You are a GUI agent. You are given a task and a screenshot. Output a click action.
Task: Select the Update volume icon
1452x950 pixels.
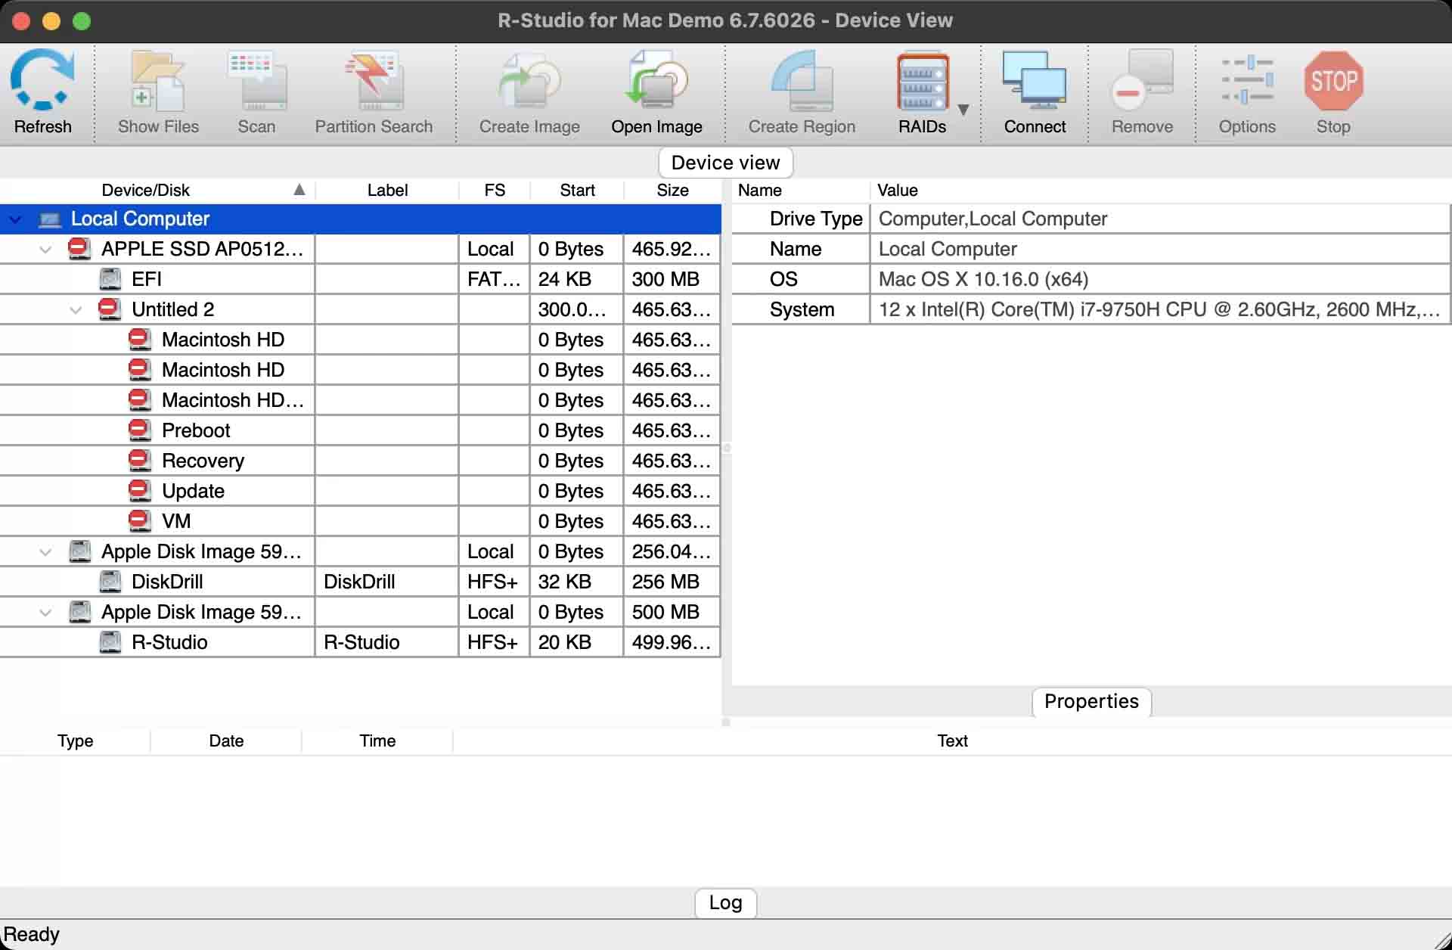[140, 491]
